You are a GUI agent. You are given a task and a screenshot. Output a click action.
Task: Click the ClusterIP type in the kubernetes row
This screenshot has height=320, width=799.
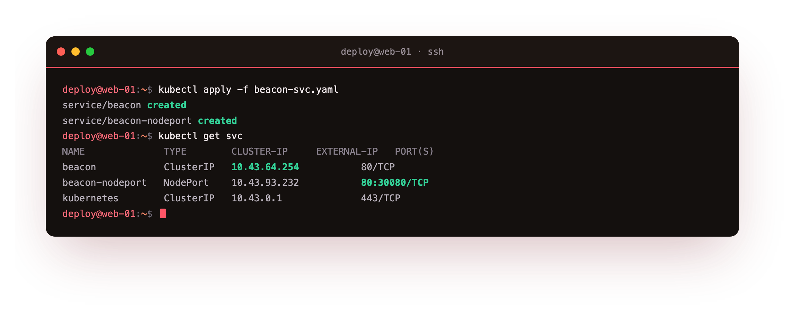[189, 198]
